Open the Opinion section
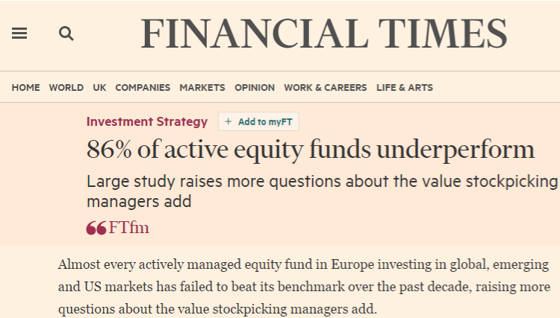 tap(255, 88)
